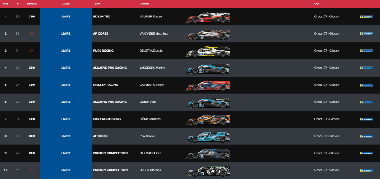Click the Michelin tyre logo in Vautier's row

coord(366,17)
